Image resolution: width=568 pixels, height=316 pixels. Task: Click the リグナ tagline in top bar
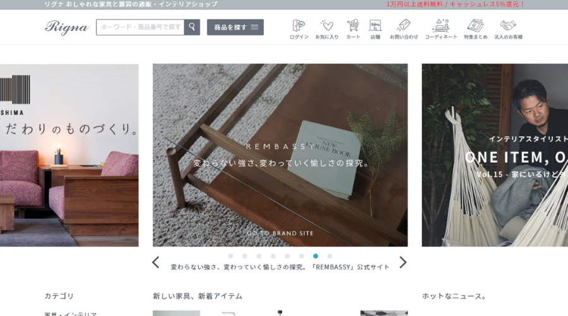tap(131, 4)
